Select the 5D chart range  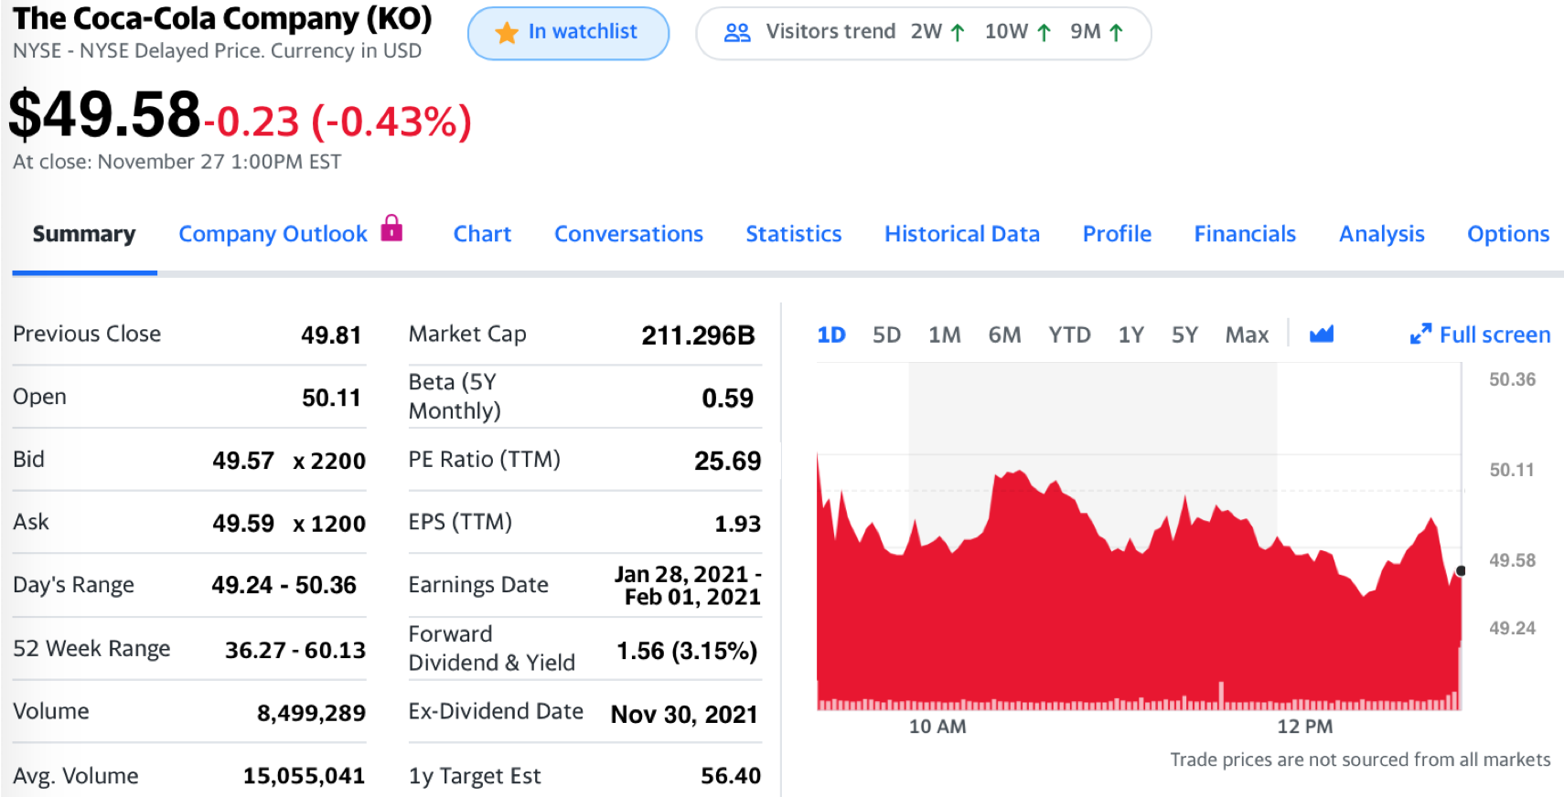point(886,335)
